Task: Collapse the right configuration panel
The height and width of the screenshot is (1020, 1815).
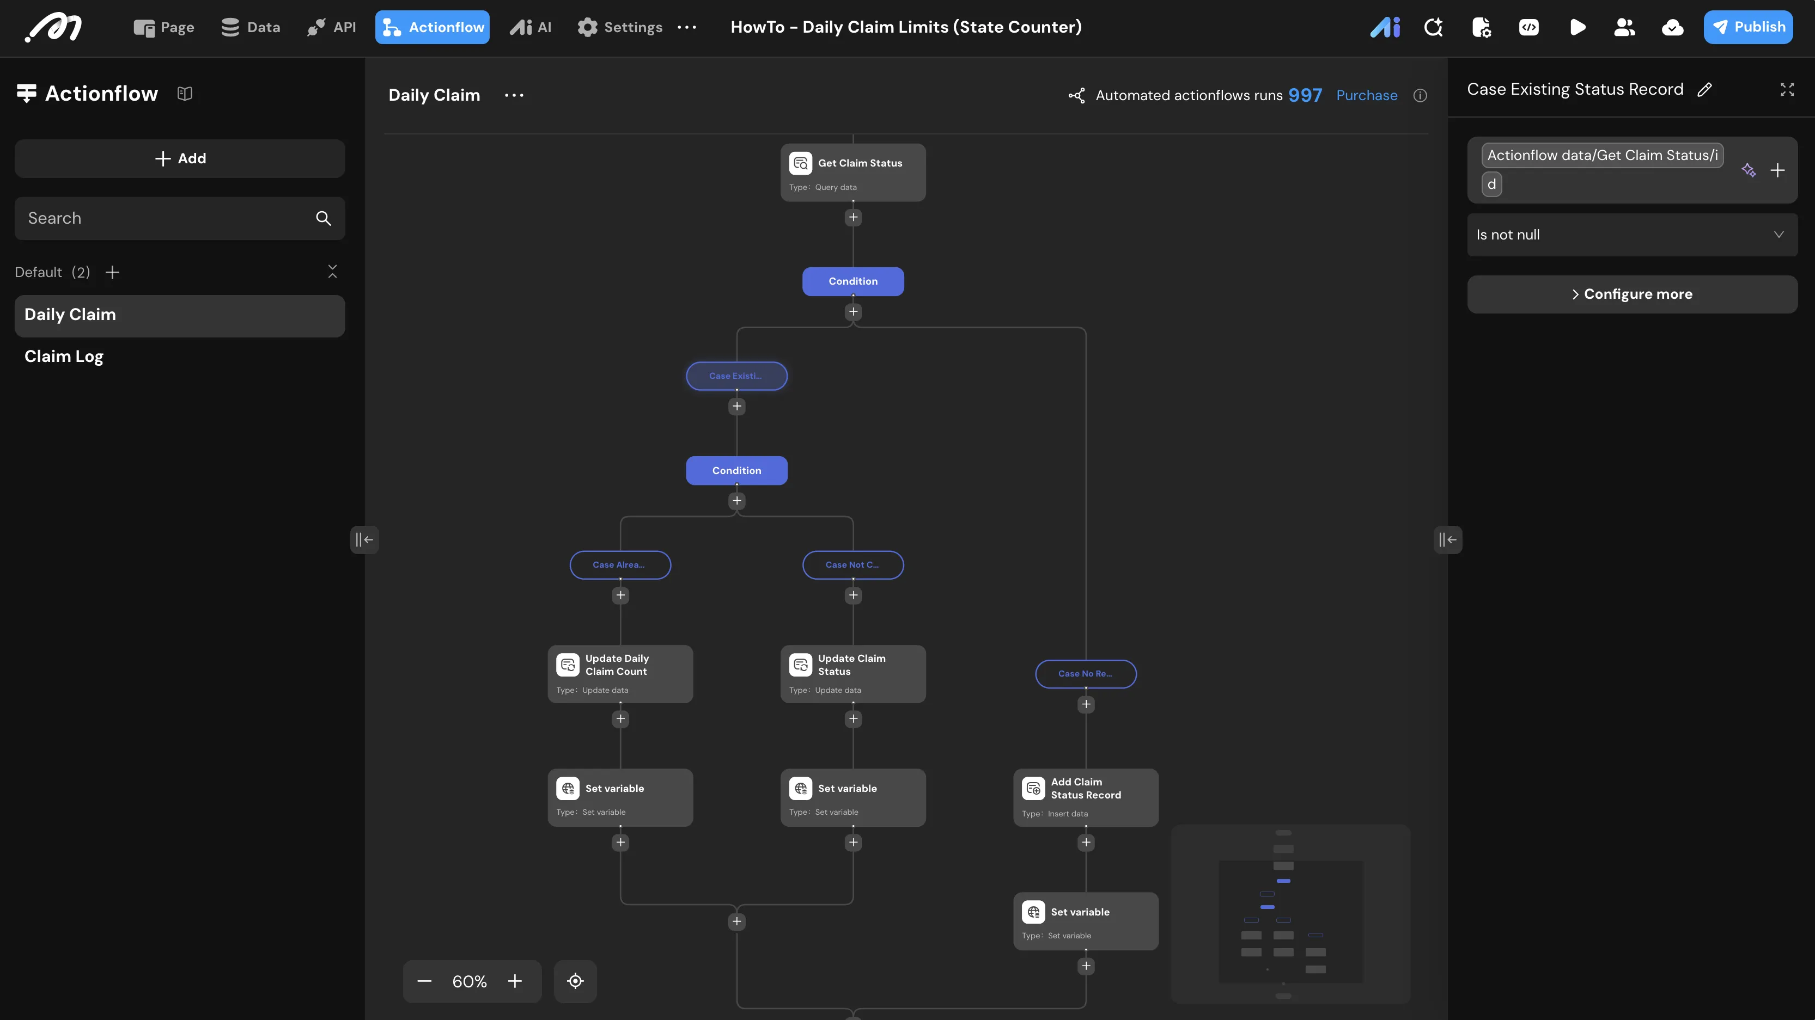Action: click(x=1448, y=540)
